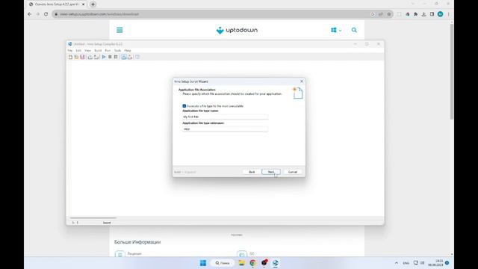Click the Compile toolbar icon
Screen dimensions: 478x269
point(90,57)
